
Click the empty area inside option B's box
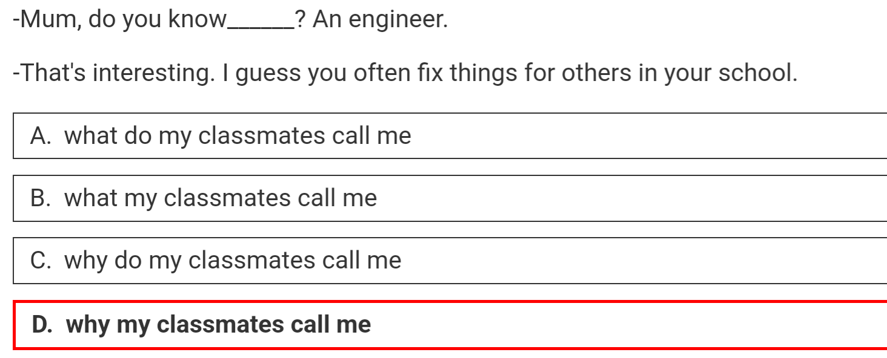pos(630,198)
